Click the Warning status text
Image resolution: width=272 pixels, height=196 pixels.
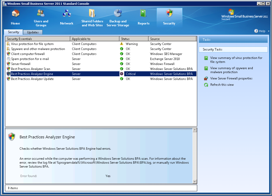[x=132, y=44]
